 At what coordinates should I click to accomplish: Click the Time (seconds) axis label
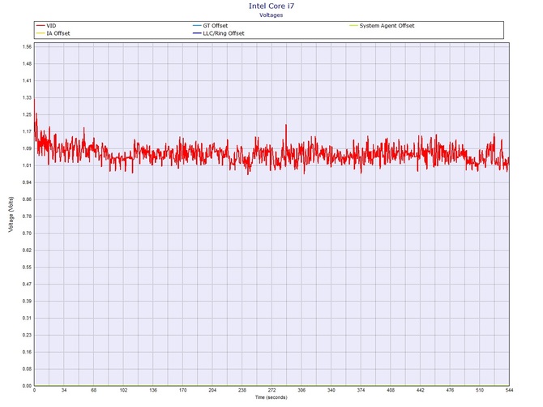click(271, 397)
